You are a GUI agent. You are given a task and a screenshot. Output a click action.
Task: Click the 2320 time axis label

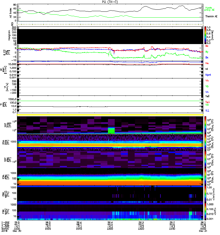141,229
